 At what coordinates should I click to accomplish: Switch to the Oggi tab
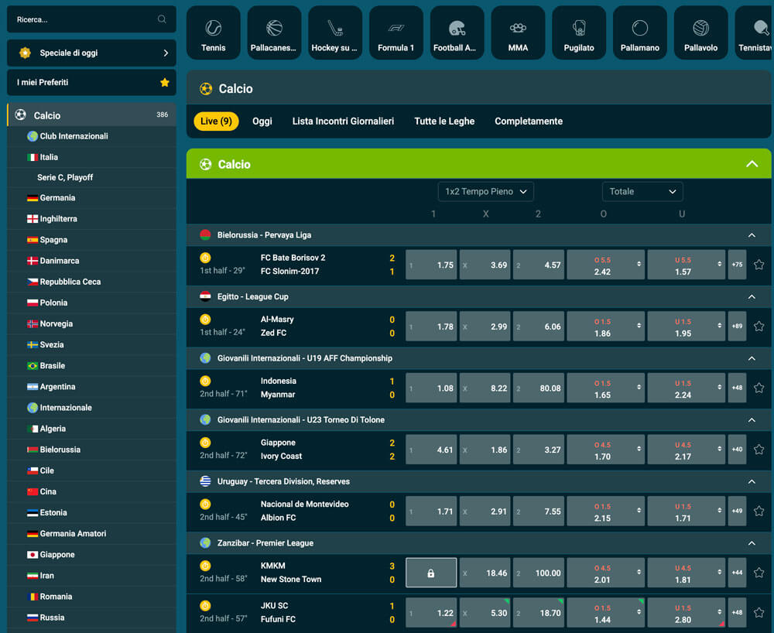coord(262,121)
